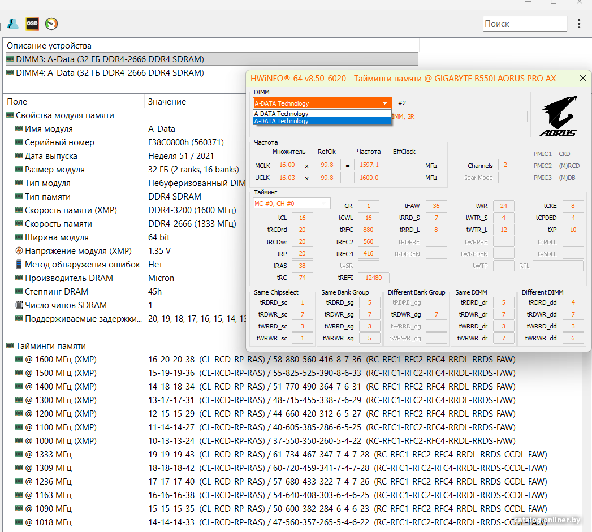The width and height of the screenshot is (592, 532).
Task: Click the gauge sensors icon
Action: tap(51, 24)
